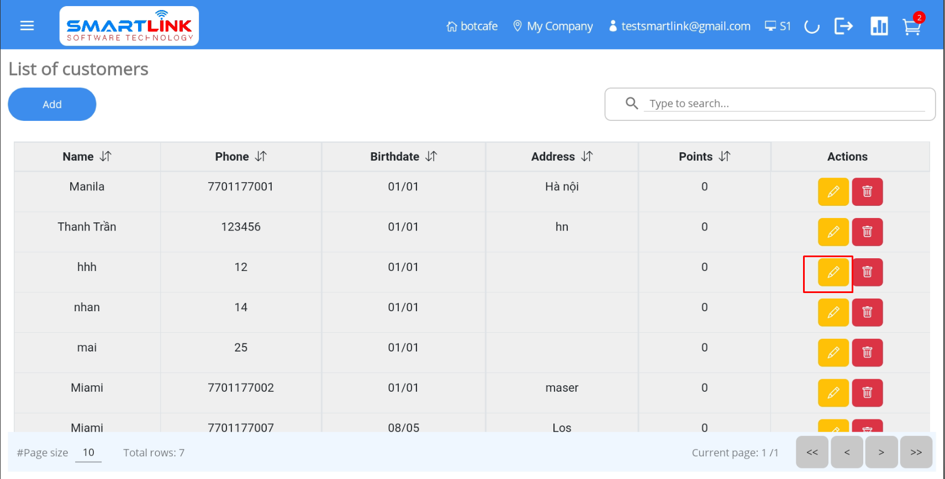Open the botcafe home link
This screenshot has width=945, height=479.
(472, 26)
